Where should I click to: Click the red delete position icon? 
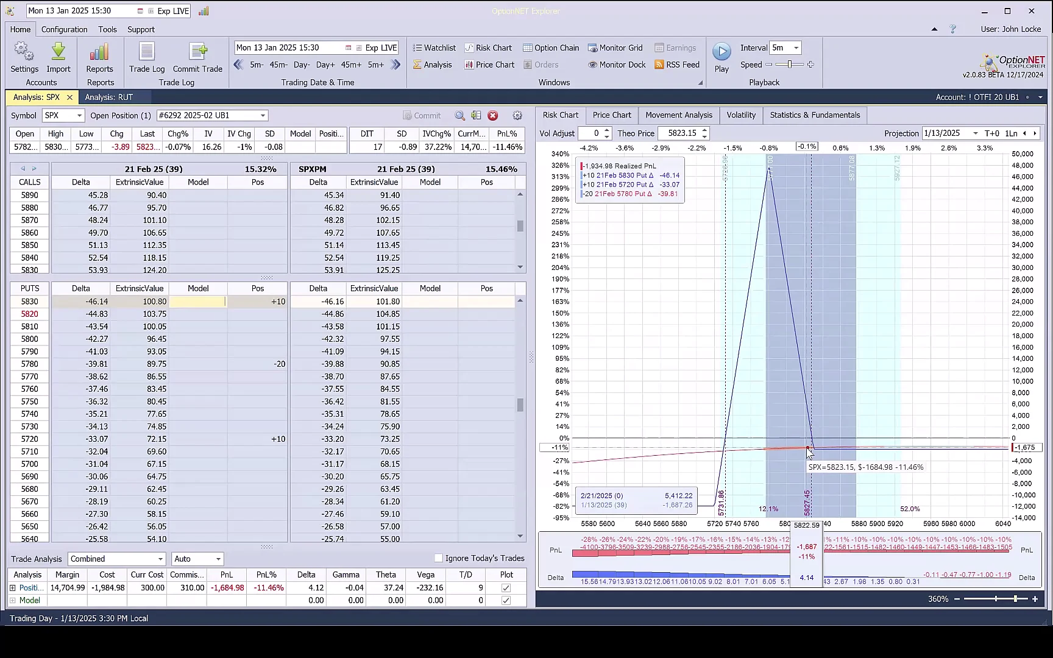click(493, 116)
